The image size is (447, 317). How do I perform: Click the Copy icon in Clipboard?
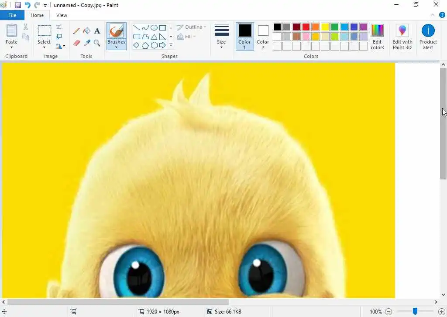tap(26, 37)
